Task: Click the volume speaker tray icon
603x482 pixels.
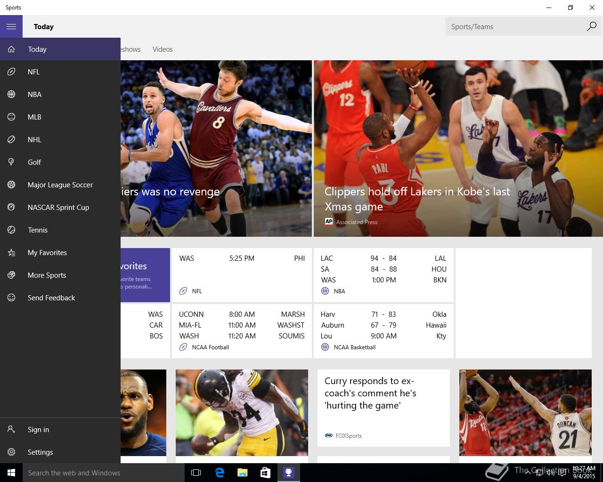Action: tap(550, 473)
